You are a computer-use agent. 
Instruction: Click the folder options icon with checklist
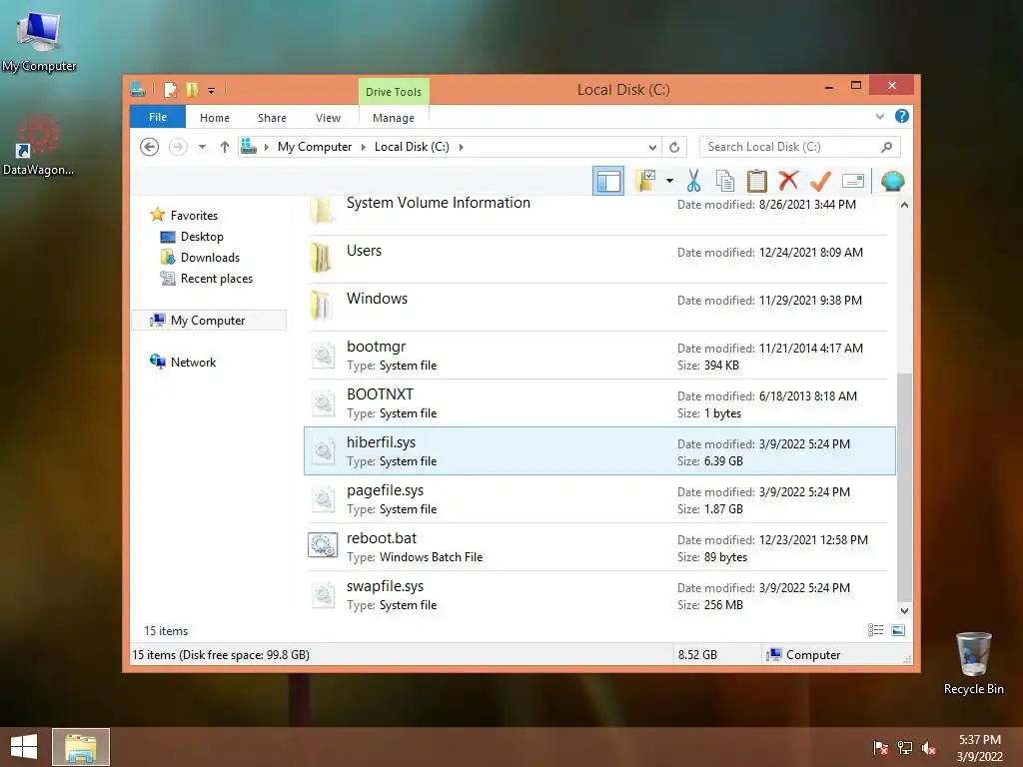pos(646,181)
